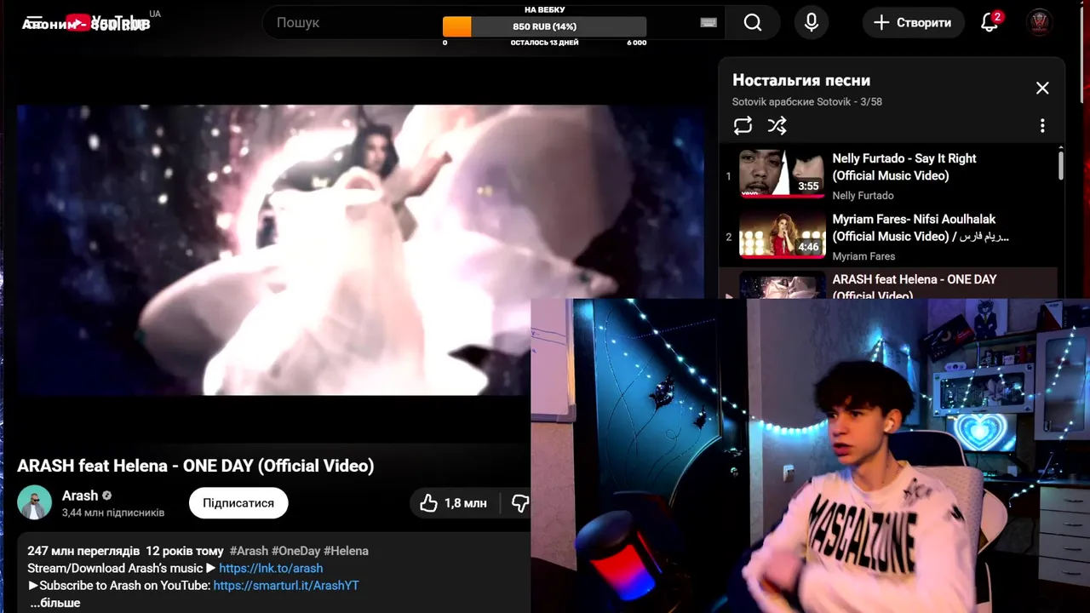
Task: Close the Ностальгия песни playlist panel
Action: (1042, 89)
